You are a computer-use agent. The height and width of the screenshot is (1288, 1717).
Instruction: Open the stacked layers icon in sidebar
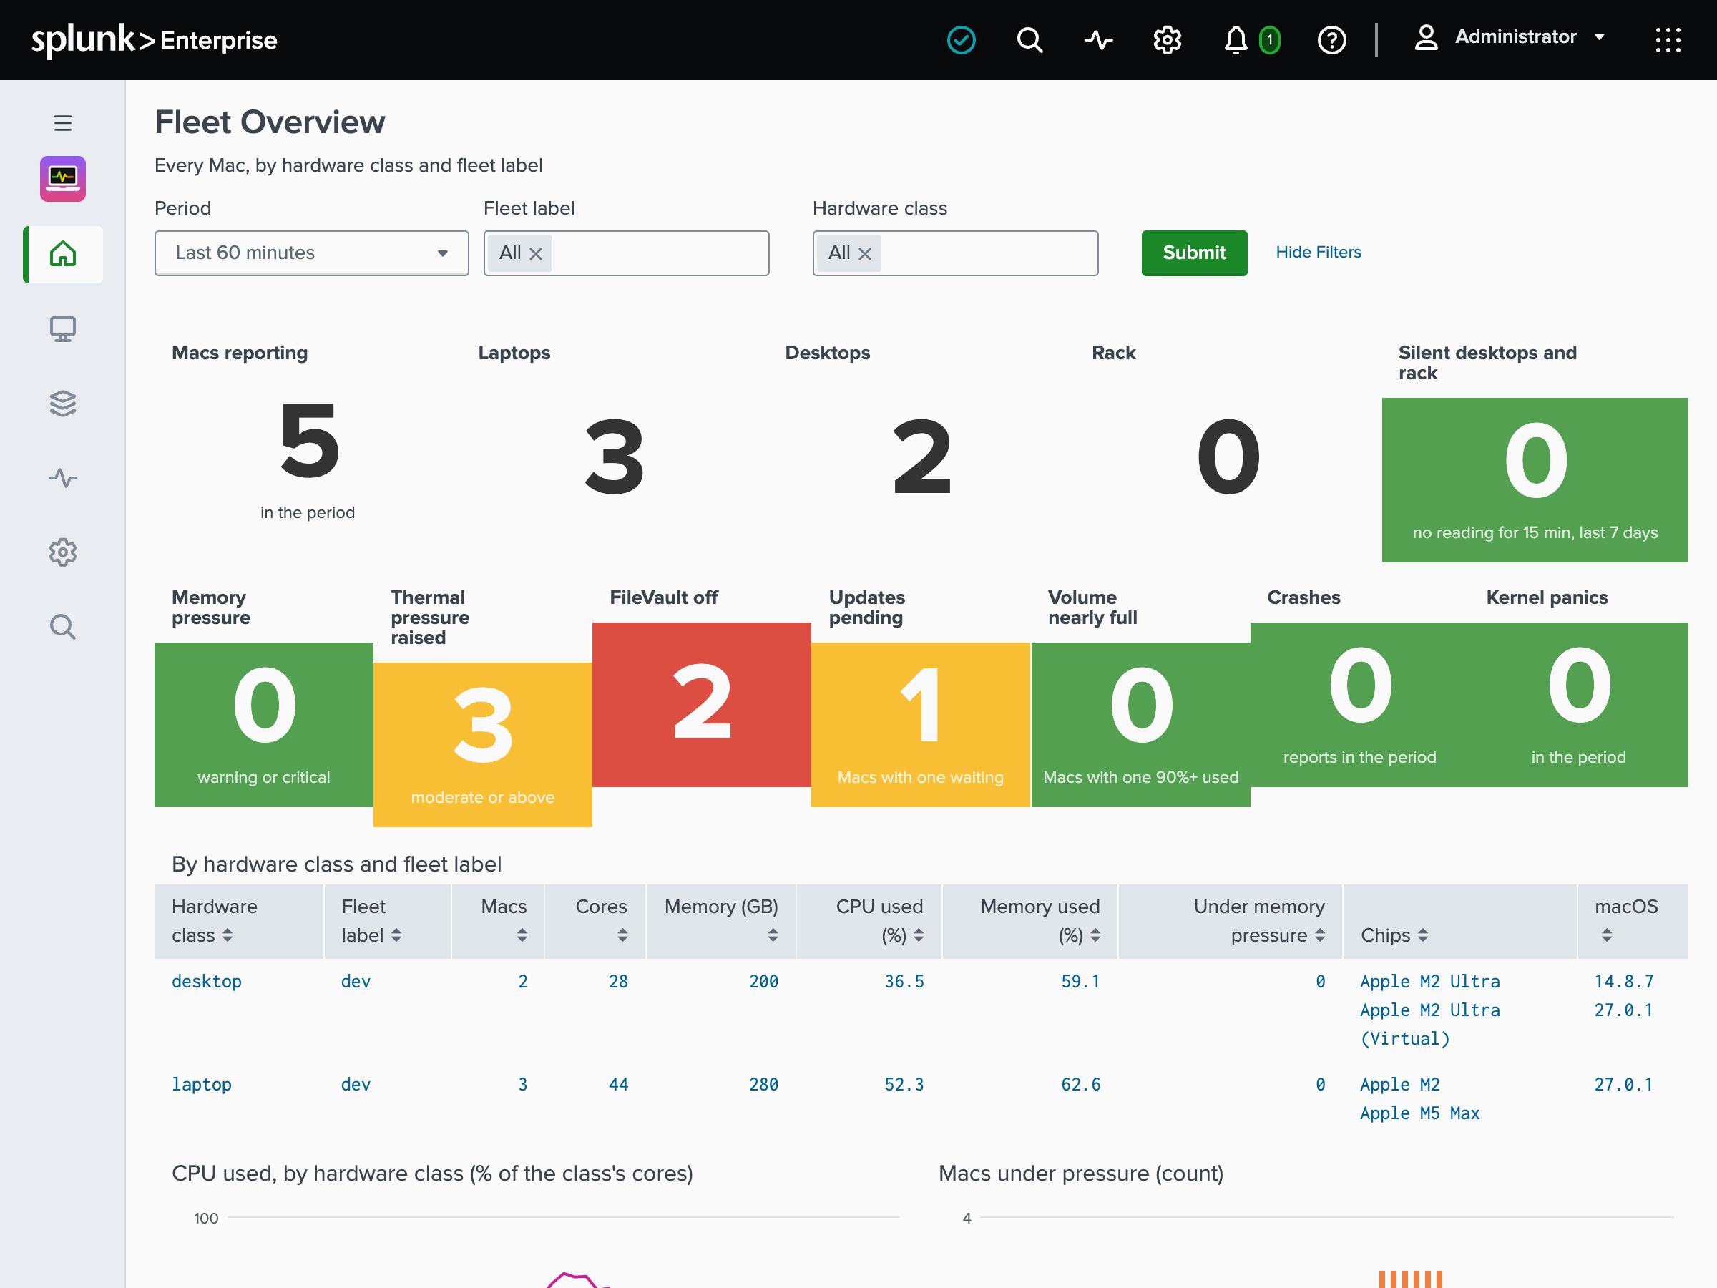pyautogui.click(x=63, y=403)
